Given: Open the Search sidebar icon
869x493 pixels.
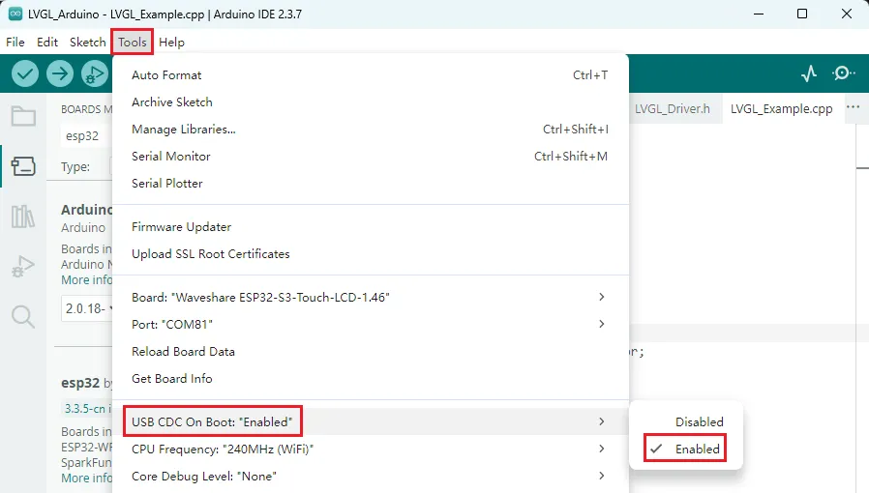Looking at the screenshot, I should pyautogui.click(x=23, y=316).
